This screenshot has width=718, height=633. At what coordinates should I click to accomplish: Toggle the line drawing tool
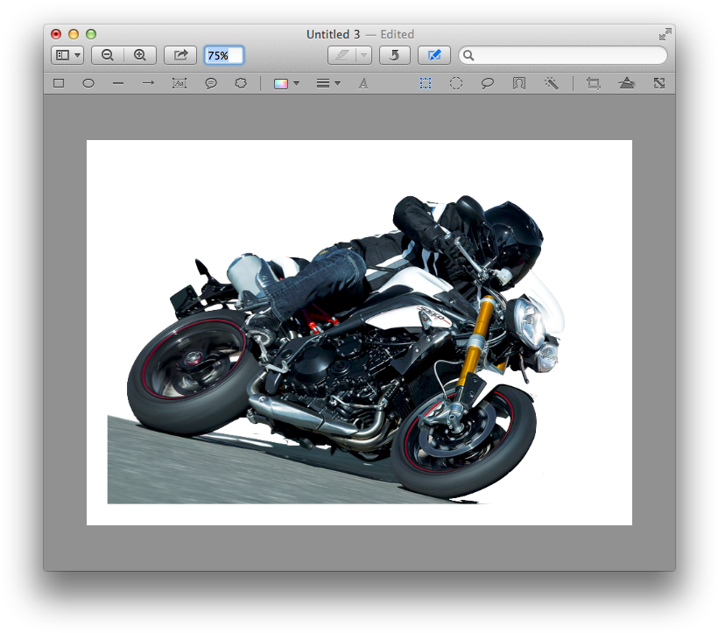pyautogui.click(x=118, y=82)
